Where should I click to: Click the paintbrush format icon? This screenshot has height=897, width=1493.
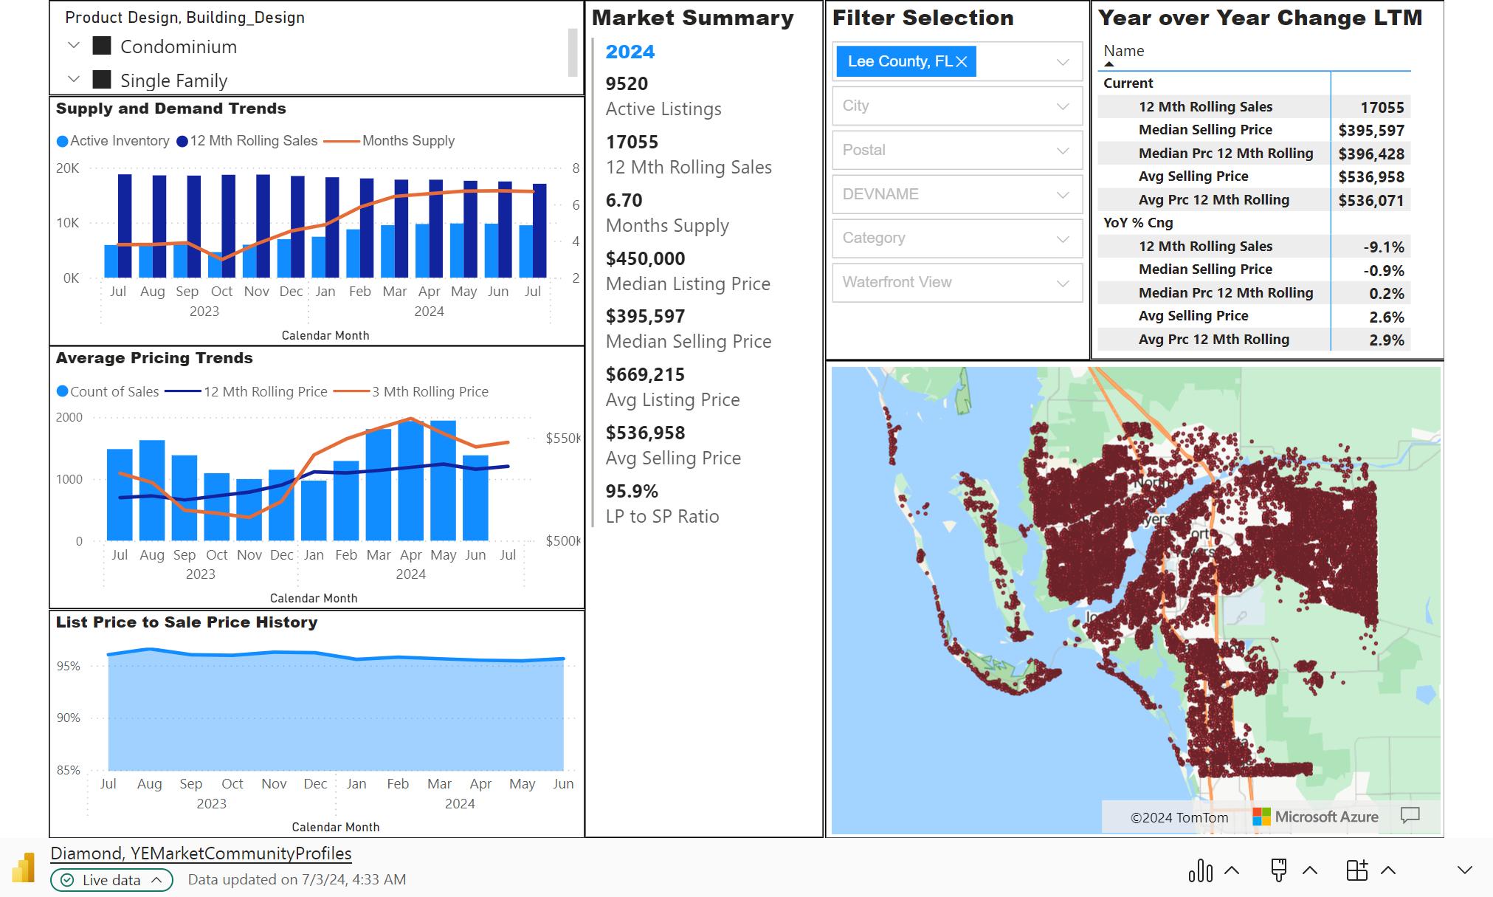pos(1279,870)
